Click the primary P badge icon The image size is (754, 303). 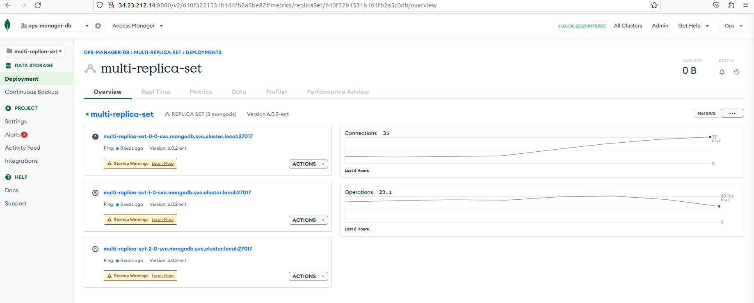[96, 137]
